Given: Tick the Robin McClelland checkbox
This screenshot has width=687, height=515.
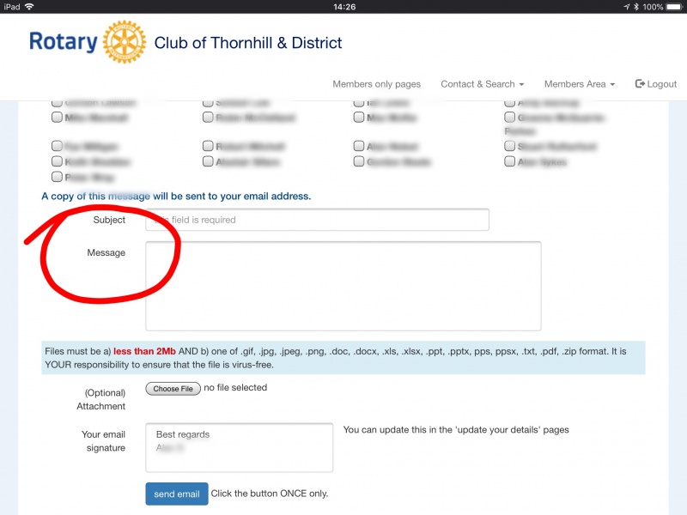Looking at the screenshot, I should point(208,118).
